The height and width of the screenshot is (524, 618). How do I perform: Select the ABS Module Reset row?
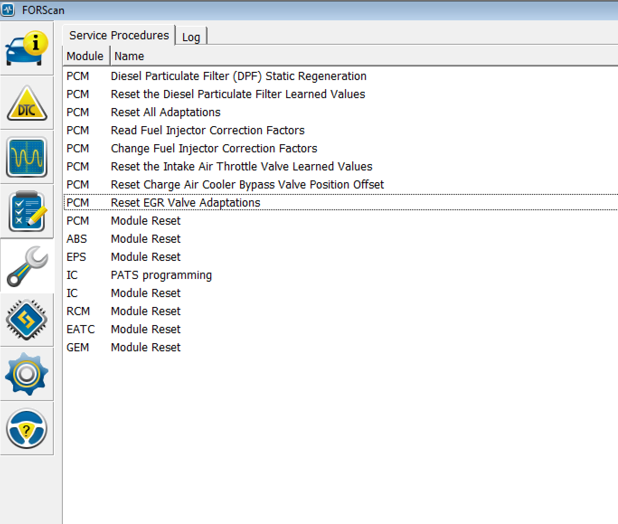pos(146,239)
